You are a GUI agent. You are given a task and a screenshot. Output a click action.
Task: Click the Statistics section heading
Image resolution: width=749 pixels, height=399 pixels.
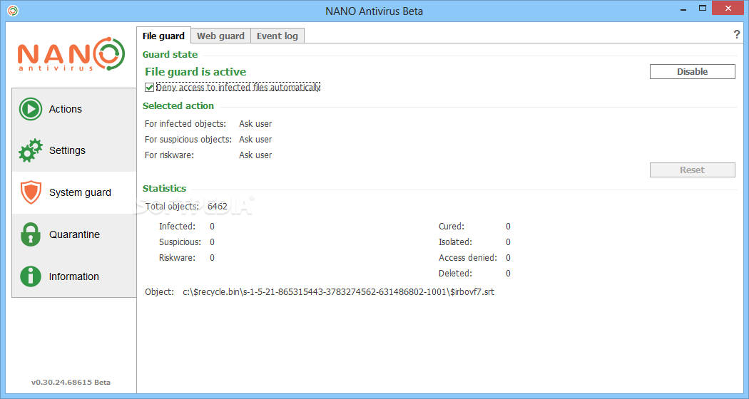tap(164, 189)
